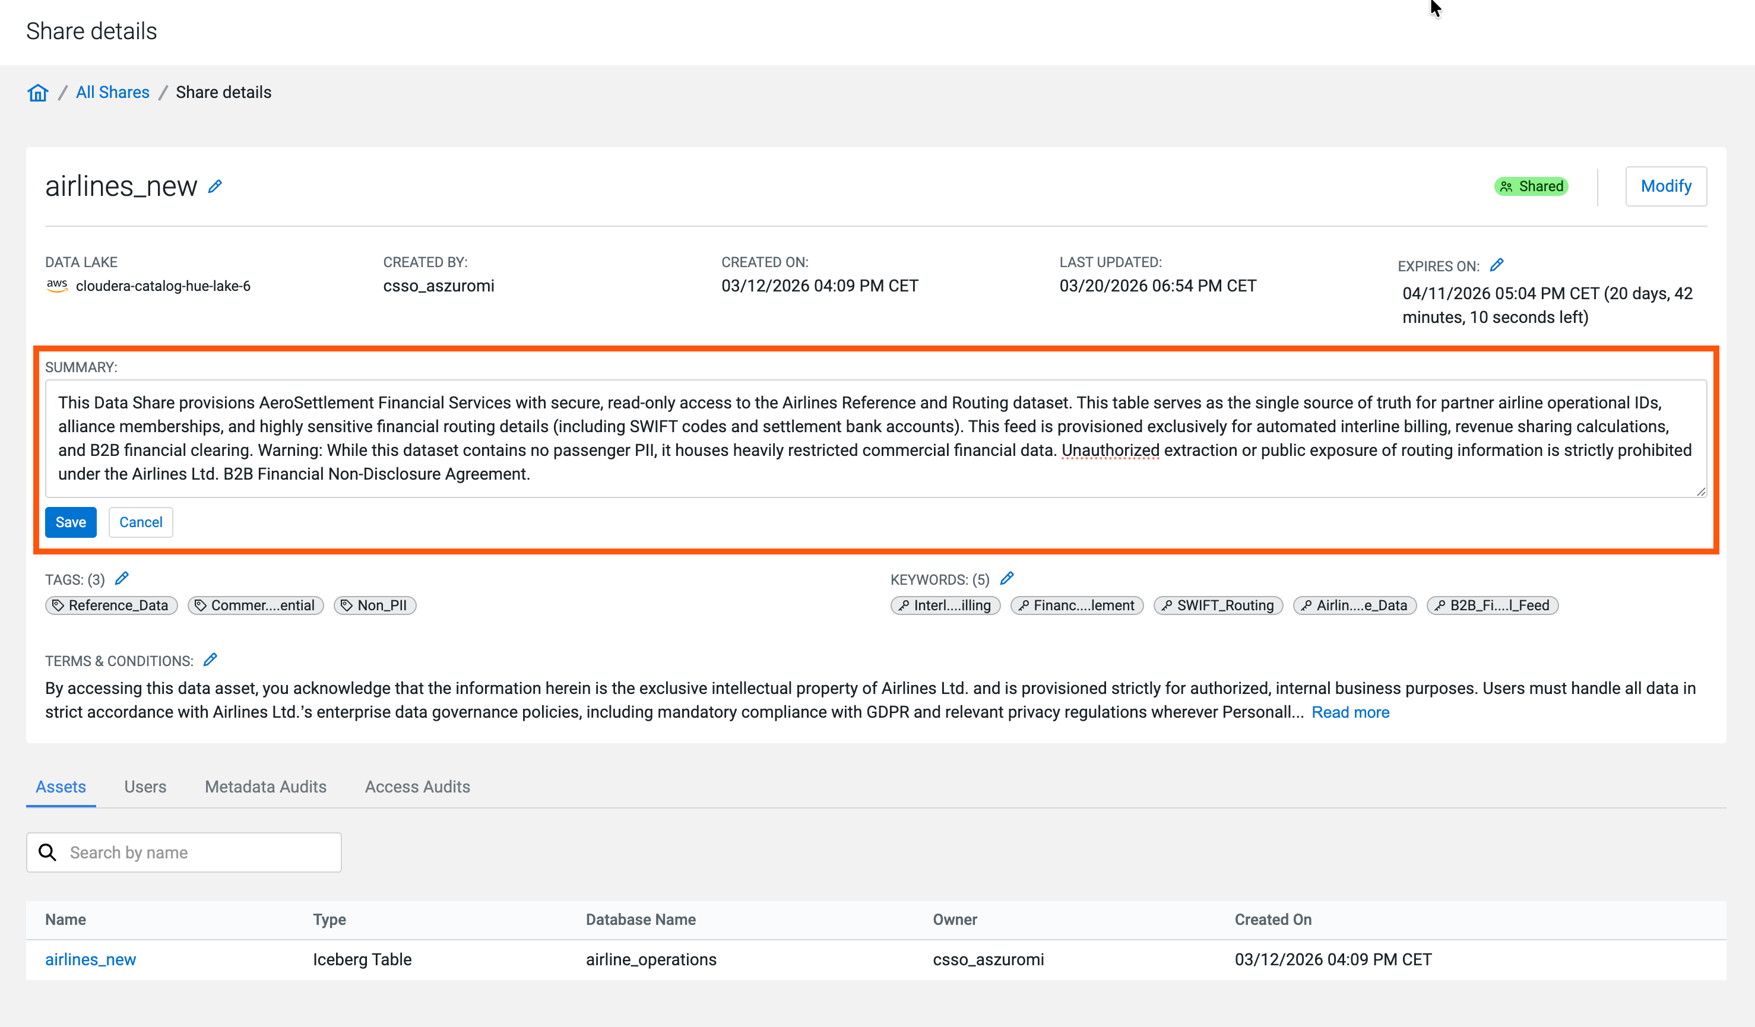Click the Tags edit pencil icon
Image resolution: width=1755 pixels, height=1027 pixels.
click(122, 579)
